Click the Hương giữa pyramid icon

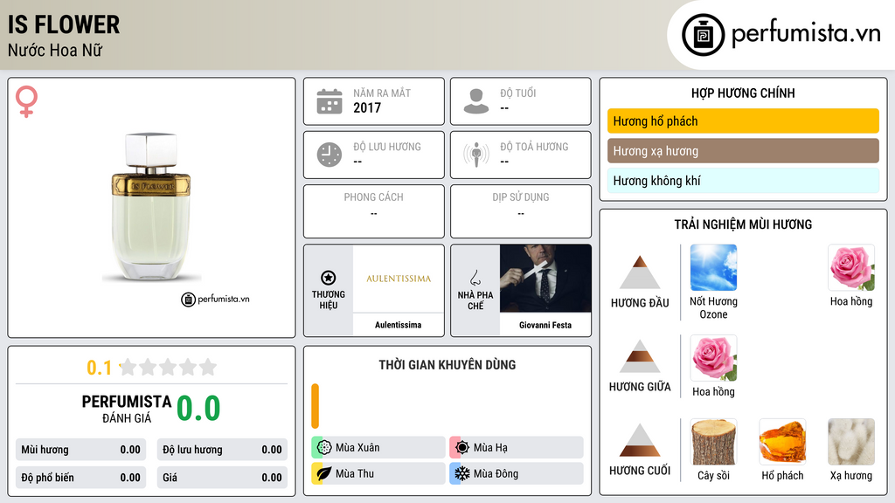click(640, 356)
